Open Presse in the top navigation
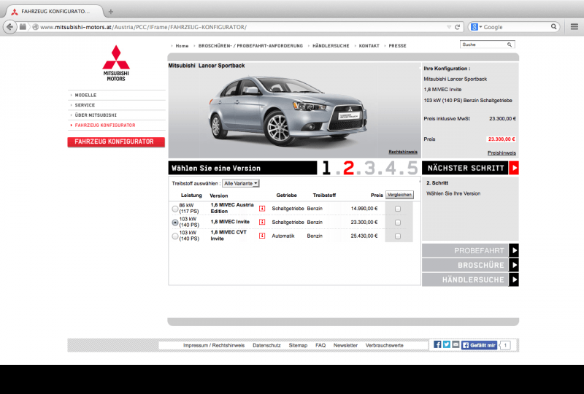Screen dimensions: 584x394 (397, 46)
